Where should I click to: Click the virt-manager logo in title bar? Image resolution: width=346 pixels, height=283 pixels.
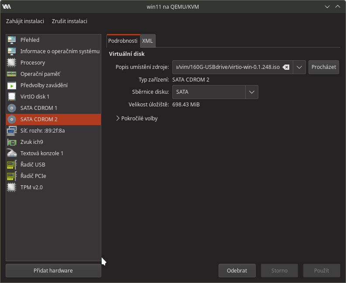pyautogui.click(x=7, y=7)
